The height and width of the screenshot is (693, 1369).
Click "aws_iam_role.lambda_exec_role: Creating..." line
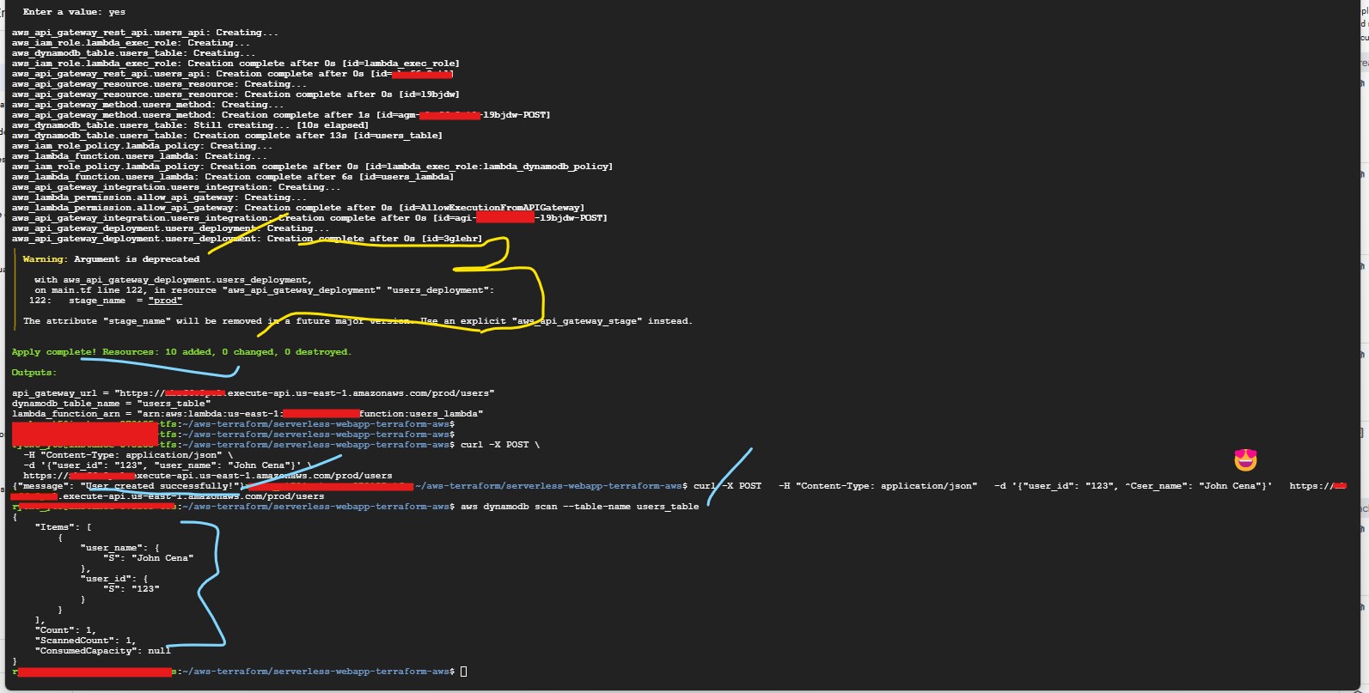pos(131,43)
